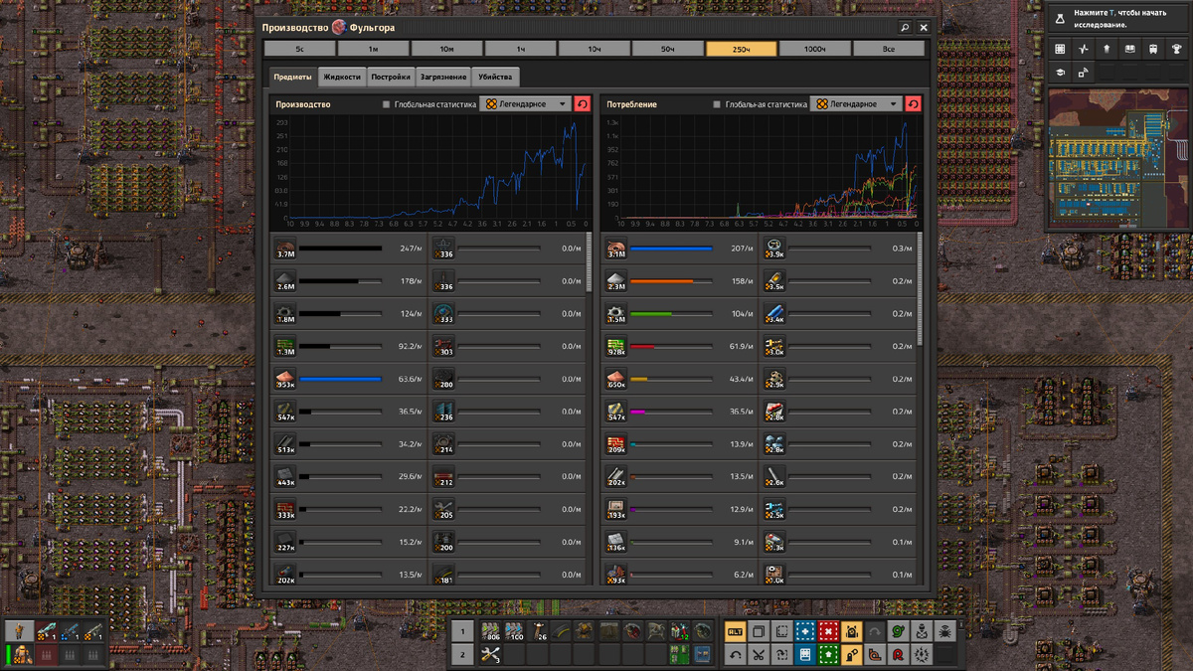
Task: Toggle consumption row showing 207/м
Action: pos(680,249)
